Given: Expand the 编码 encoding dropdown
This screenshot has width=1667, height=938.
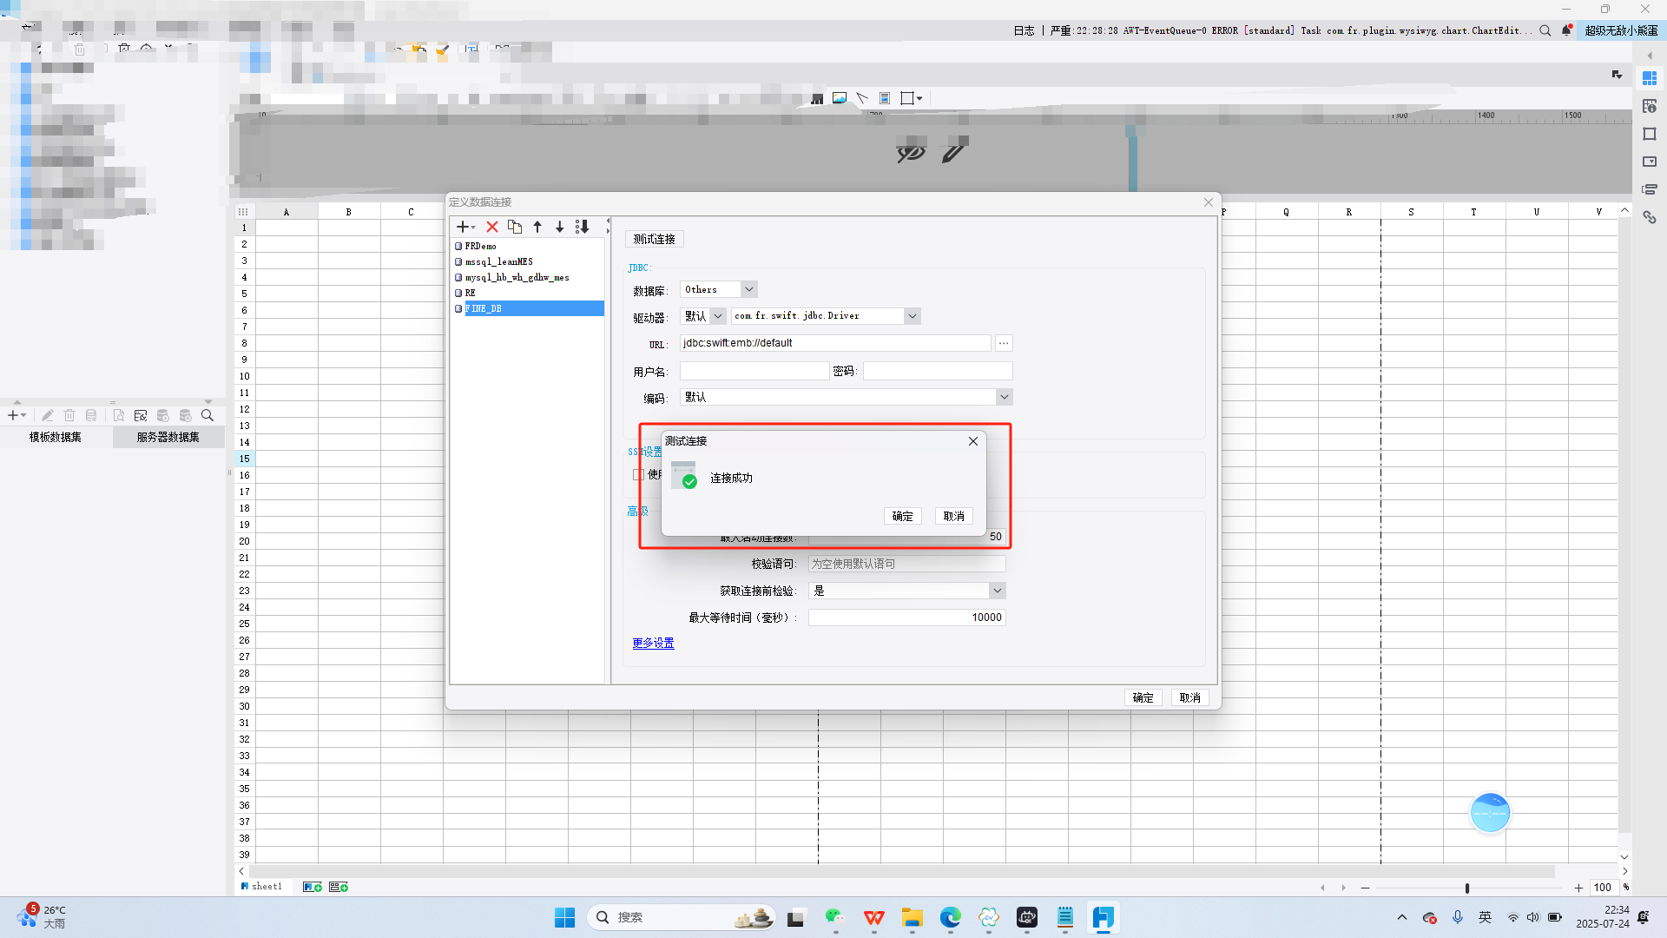Looking at the screenshot, I should click(x=1005, y=397).
